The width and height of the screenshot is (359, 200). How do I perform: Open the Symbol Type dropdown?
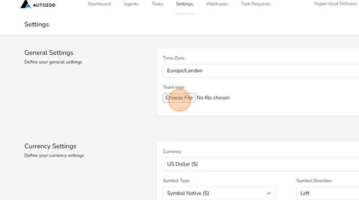pyautogui.click(x=219, y=193)
